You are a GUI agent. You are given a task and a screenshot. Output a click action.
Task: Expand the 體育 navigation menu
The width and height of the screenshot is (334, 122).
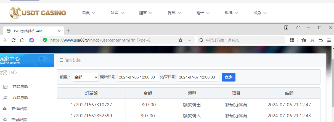tap(146, 13)
